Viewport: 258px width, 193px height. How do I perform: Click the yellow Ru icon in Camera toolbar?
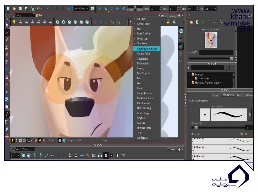coord(118,22)
